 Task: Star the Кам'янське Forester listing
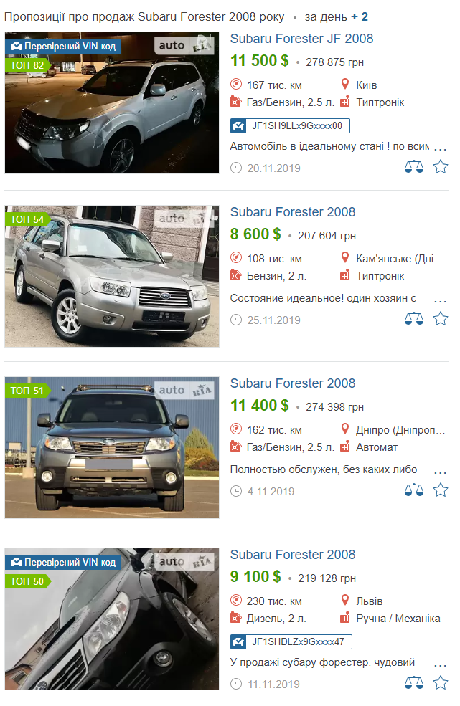click(440, 319)
